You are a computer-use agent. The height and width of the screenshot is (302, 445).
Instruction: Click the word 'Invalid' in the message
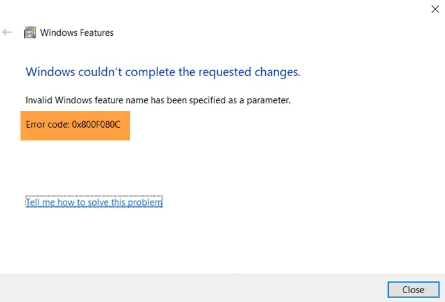[38, 100]
